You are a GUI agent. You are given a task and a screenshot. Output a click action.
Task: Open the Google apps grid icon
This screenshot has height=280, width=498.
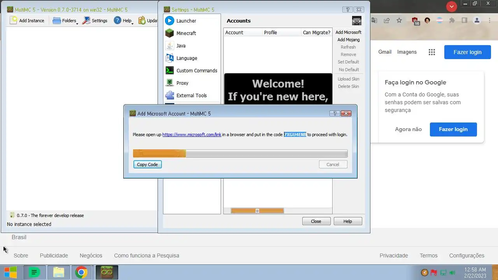point(432,52)
